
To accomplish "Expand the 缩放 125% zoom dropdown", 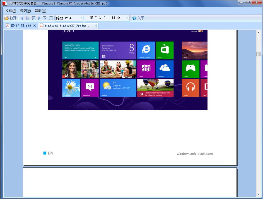I will point(81,18).
